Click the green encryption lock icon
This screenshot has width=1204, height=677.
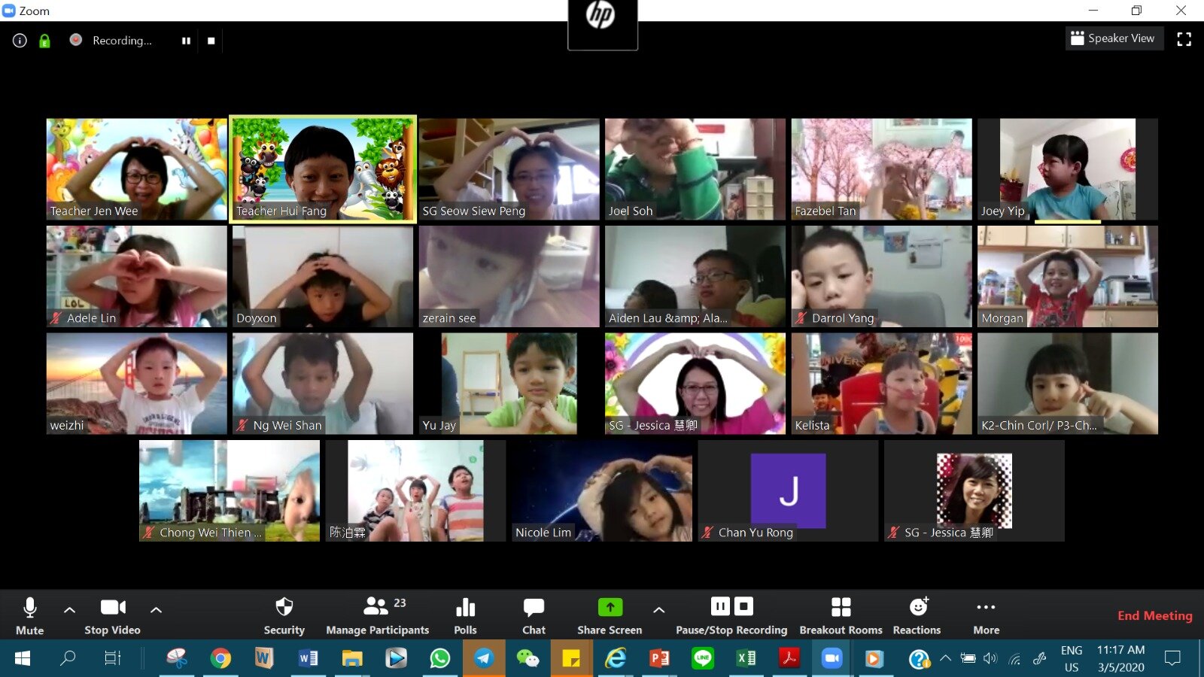click(x=44, y=41)
